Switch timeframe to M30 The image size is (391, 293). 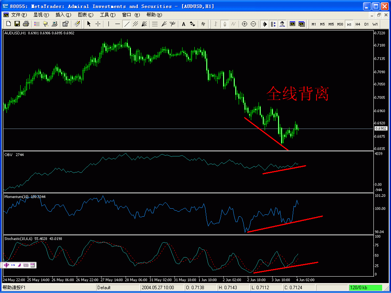[340, 24]
